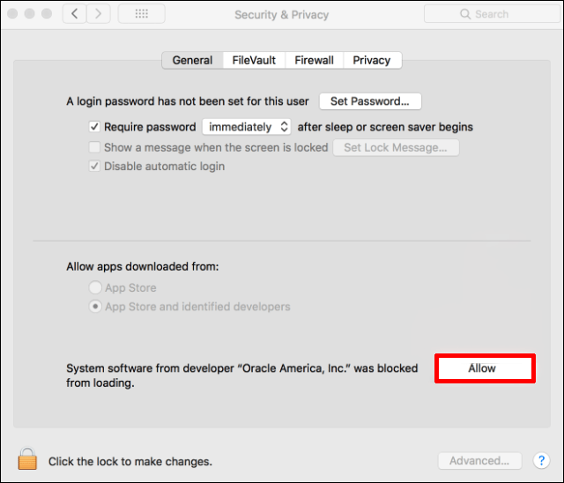Switch to the Privacy tab

tap(371, 60)
